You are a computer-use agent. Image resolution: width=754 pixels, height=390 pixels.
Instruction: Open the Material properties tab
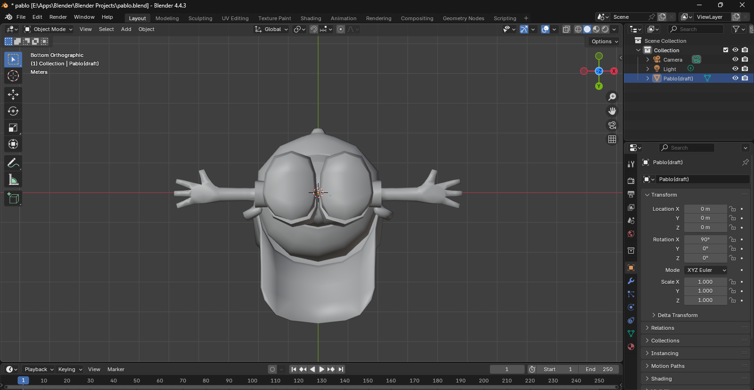click(631, 347)
